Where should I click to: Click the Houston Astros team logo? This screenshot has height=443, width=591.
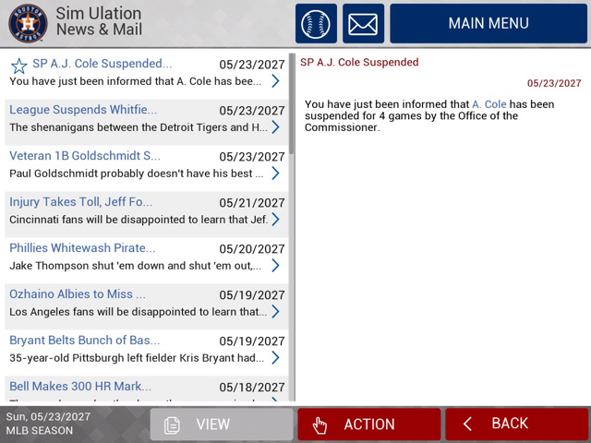pos(28,23)
